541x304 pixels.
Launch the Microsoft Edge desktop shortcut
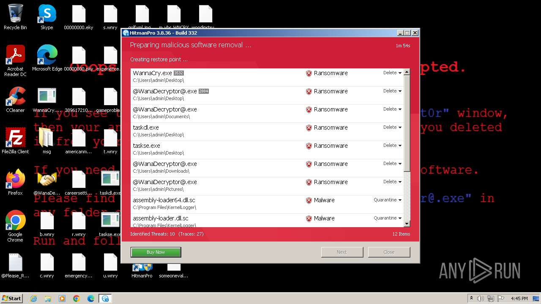(x=47, y=58)
